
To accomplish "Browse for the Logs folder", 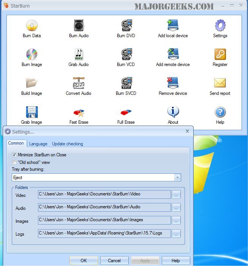I will [176, 234].
